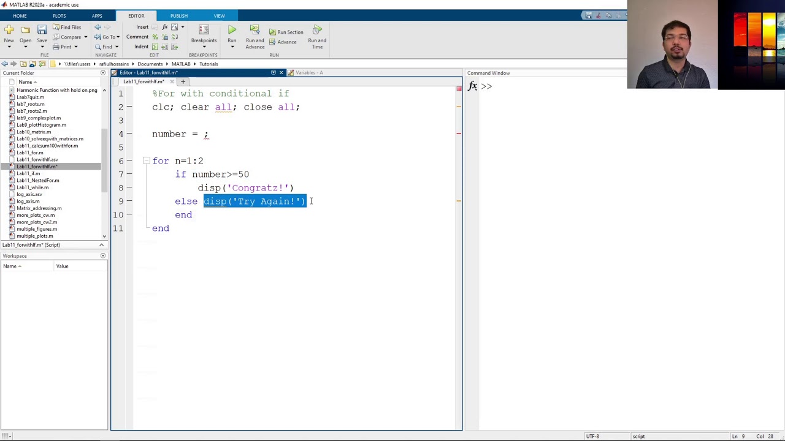The image size is (785, 441).
Task: Collapse the file details panel chevron
Action: click(x=102, y=245)
